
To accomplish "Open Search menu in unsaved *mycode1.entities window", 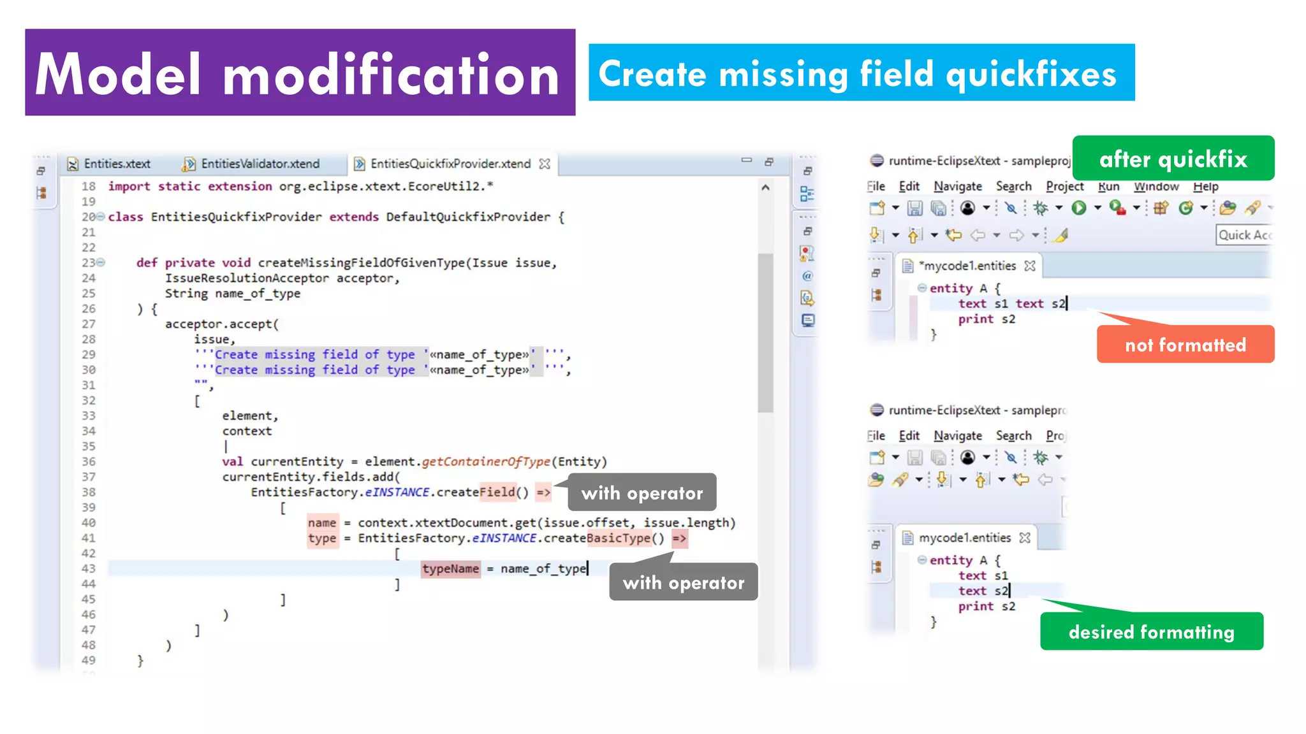I will click(x=1013, y=186).
